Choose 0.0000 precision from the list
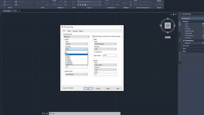Image resolution: width=204 pixels, height=115 pixels. (76, 57)
